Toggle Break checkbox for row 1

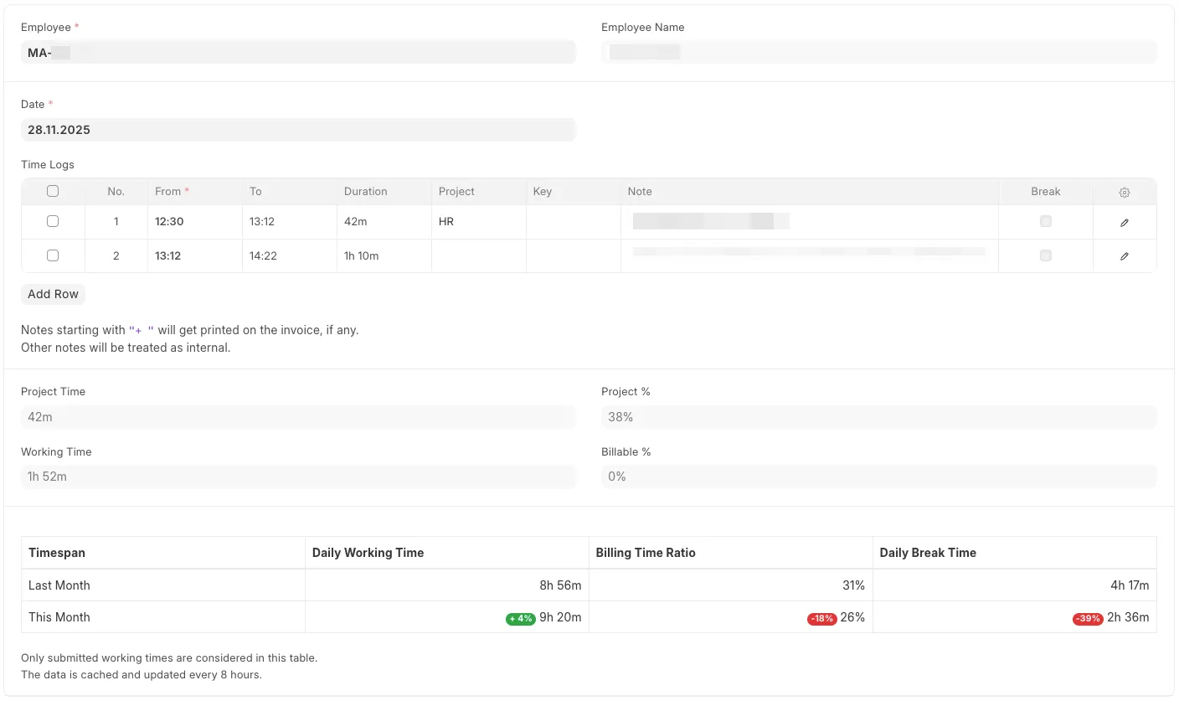click(1045, 222)
